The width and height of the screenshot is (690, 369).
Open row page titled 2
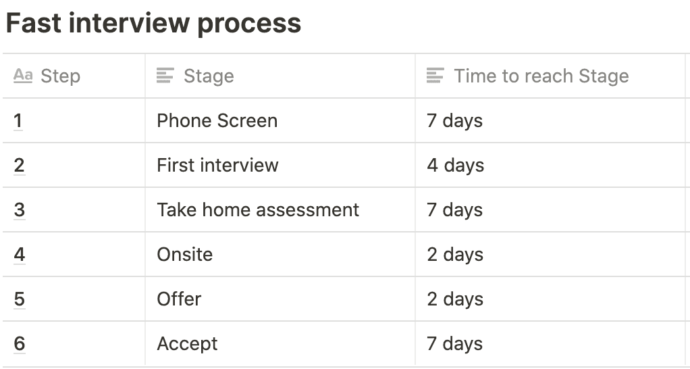point(19,165)
